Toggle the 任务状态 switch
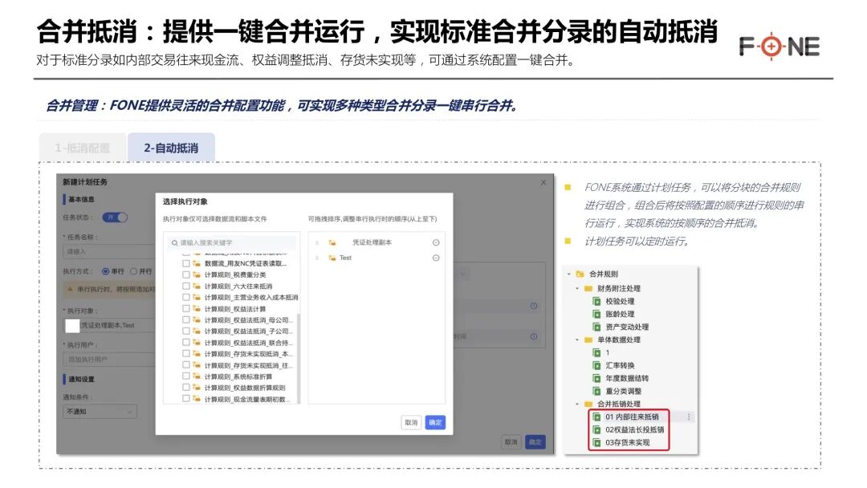867x488 pixels. pos(114,217)
